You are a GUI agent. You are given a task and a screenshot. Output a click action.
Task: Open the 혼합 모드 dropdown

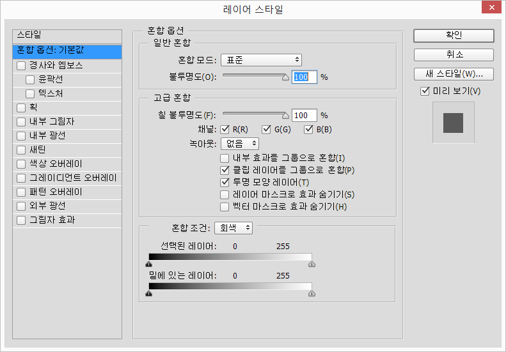coord(261,60)
